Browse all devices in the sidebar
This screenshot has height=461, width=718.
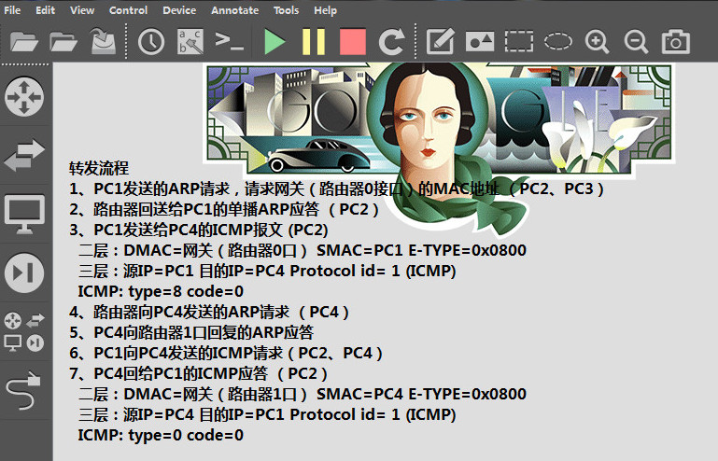point(24,331)
